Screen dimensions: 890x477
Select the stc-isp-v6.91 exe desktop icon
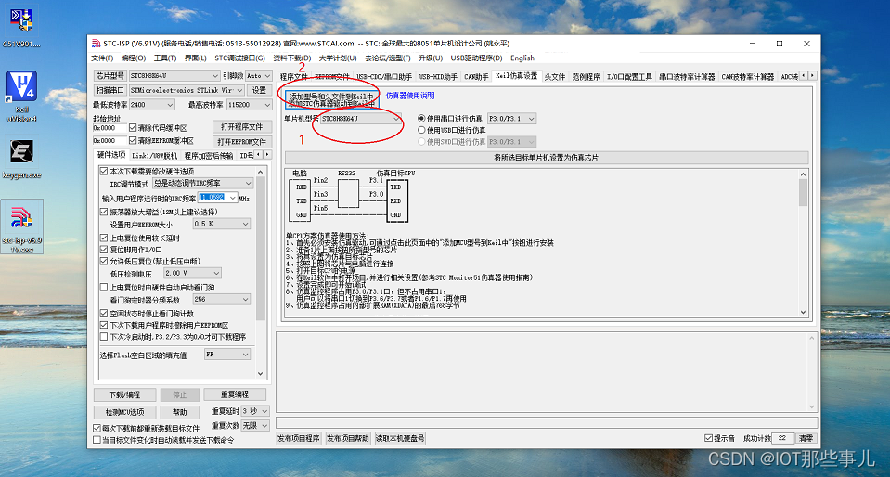21,226
